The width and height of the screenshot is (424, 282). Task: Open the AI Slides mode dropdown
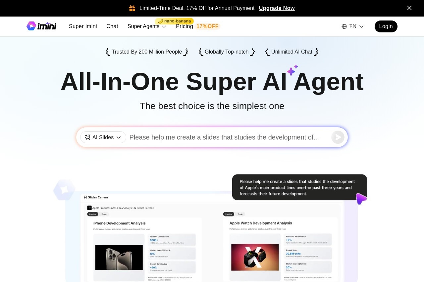click(x=103, y=137)
